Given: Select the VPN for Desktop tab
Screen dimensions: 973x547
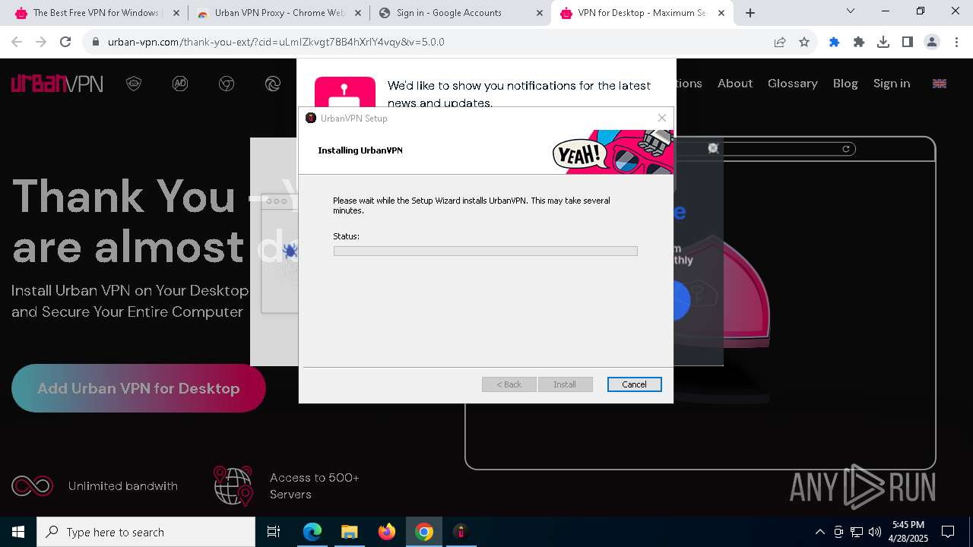Looking at the screenshot, I should [x=641, y=13].
